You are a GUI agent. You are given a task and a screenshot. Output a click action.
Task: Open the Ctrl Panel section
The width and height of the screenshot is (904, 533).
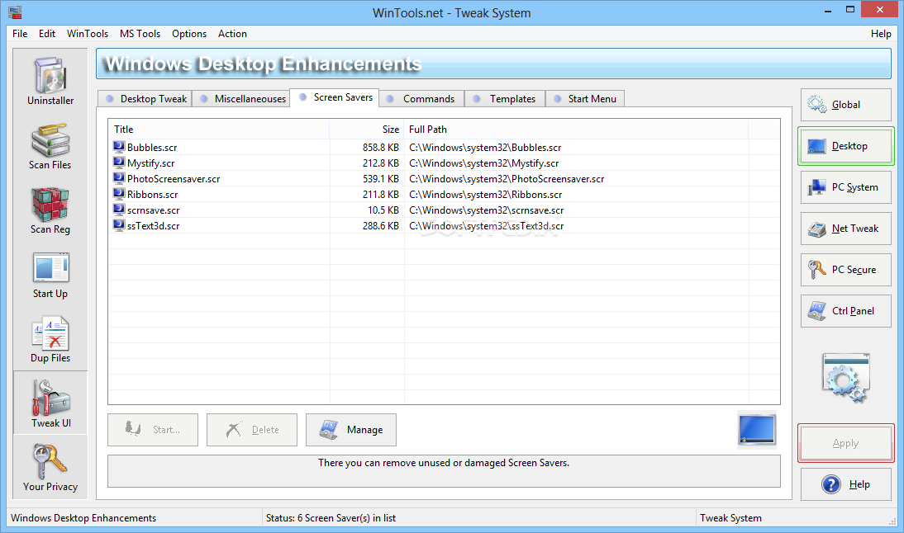[846, 311]
